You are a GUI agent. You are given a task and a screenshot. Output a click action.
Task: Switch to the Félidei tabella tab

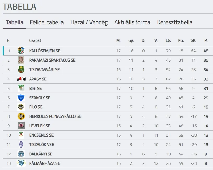click(47, 22)
